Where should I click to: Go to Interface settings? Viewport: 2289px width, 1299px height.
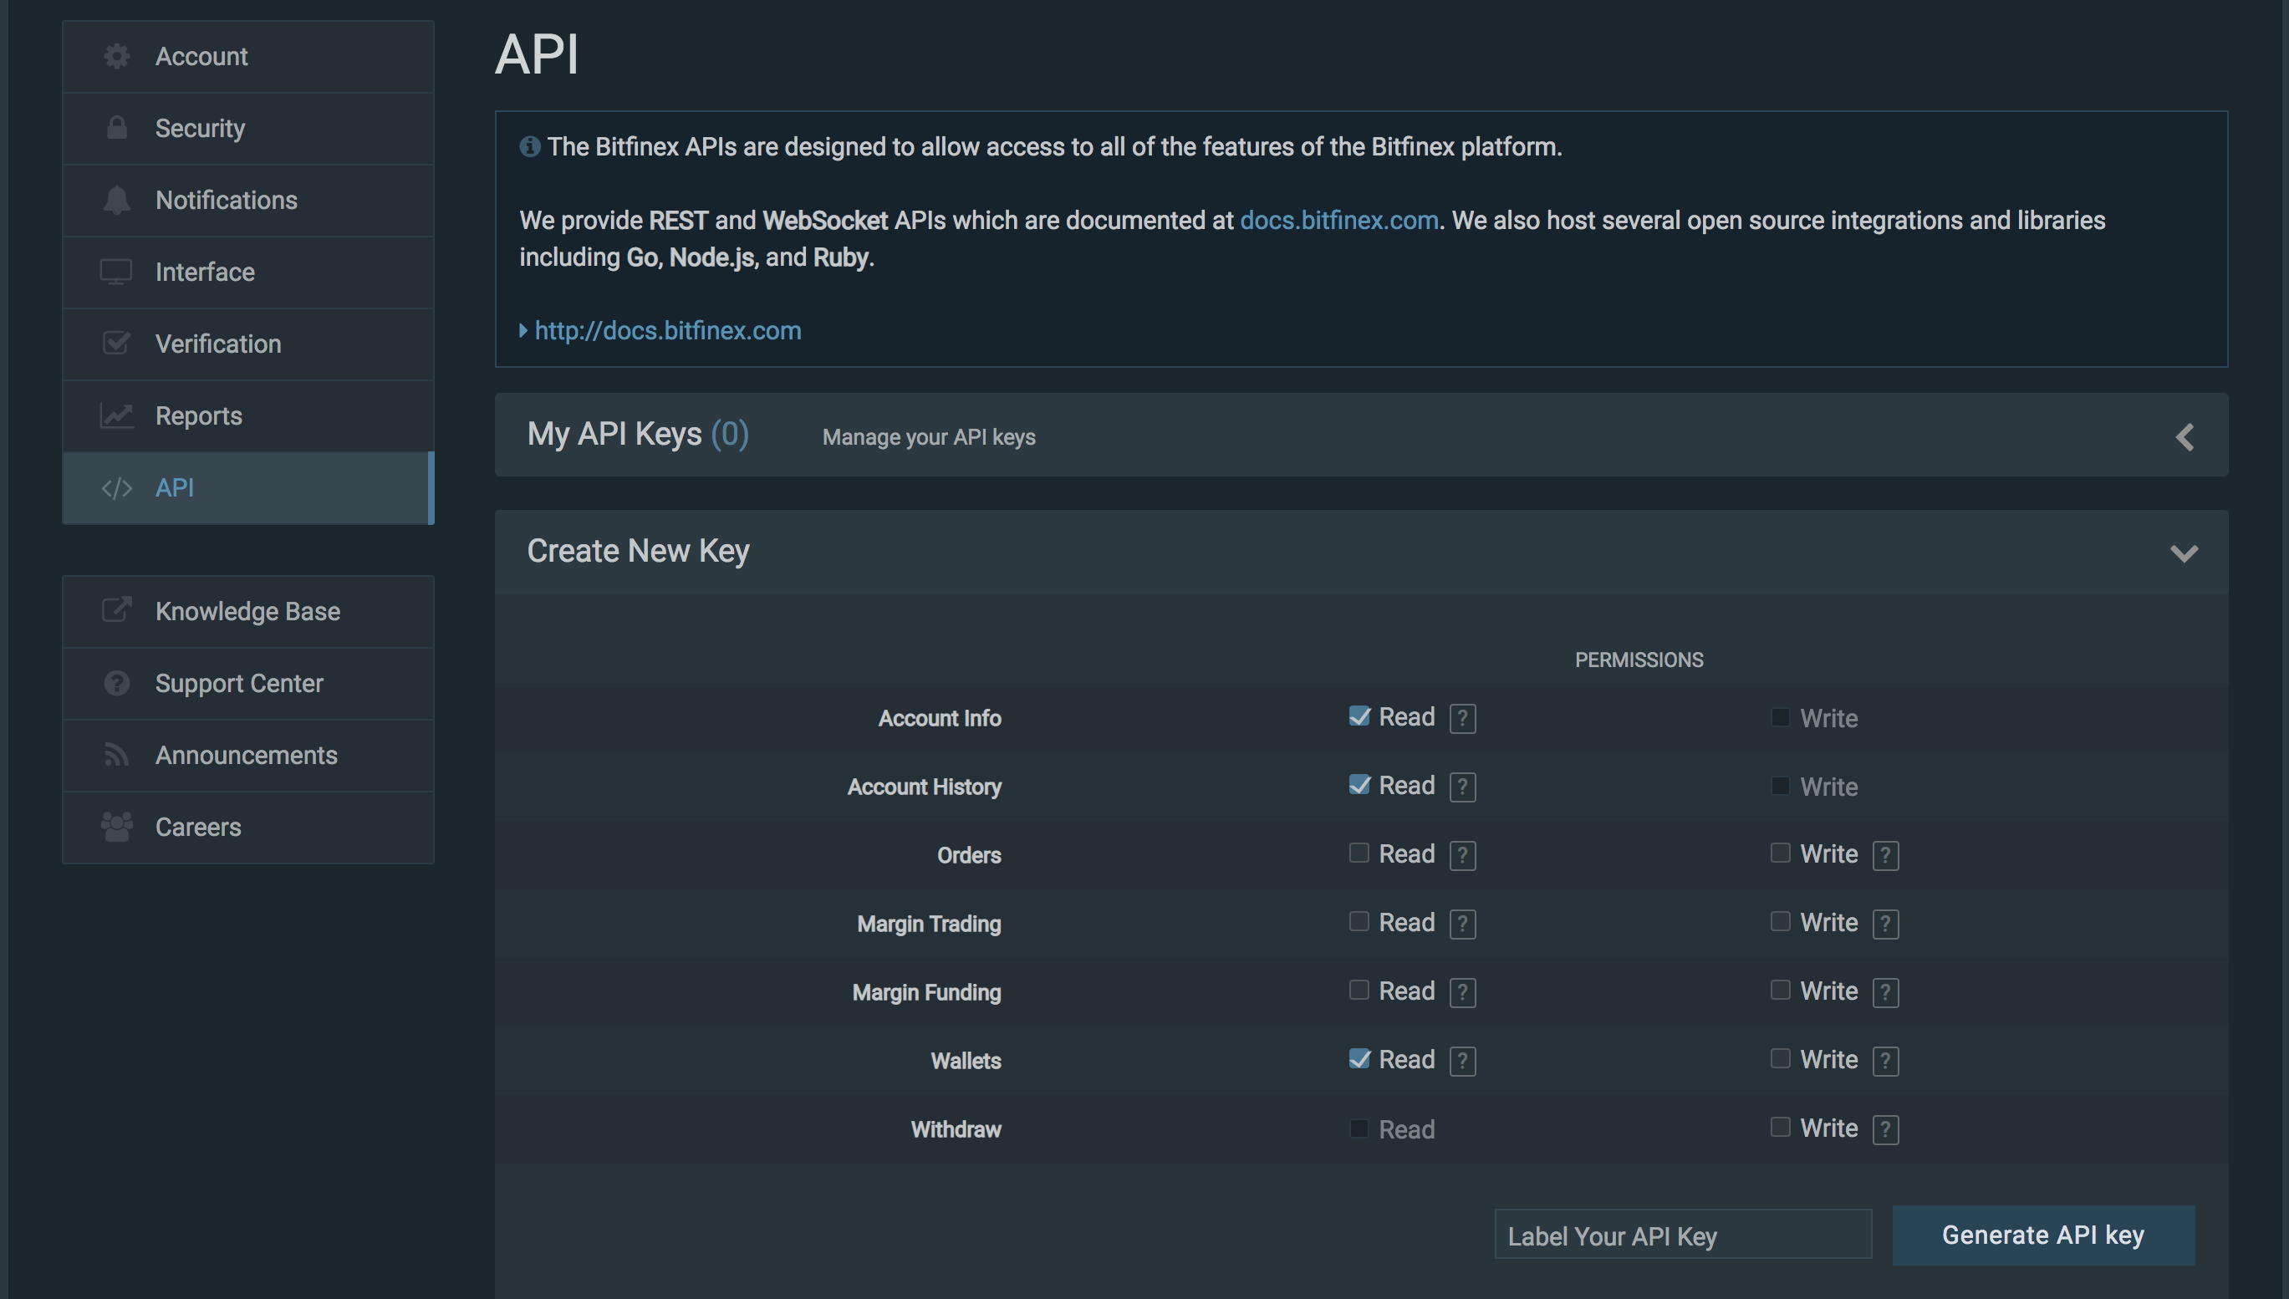(x=248, y=273)
